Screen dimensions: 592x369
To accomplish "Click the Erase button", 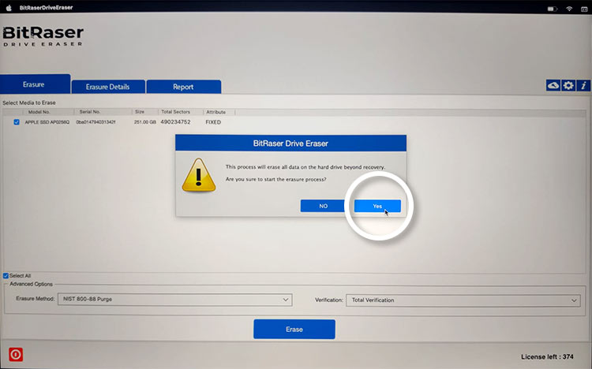I will (294, 330).
